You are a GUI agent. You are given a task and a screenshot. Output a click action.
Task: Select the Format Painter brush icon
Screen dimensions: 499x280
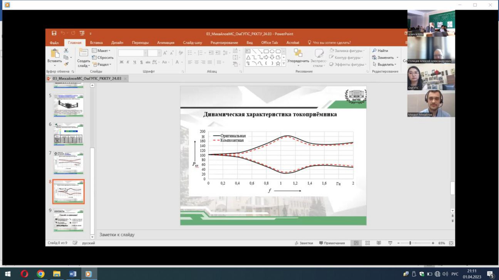click(66, 64)
